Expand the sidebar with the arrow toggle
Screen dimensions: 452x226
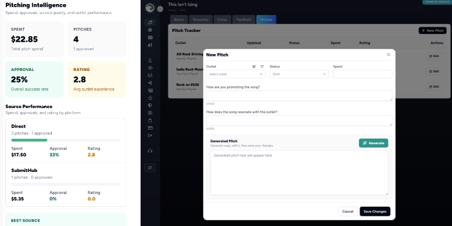[x=160, y=9]
